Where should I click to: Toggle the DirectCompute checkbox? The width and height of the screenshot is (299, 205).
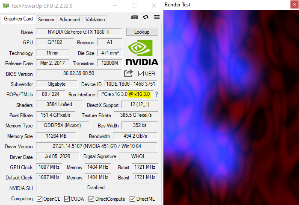(x=91, y=199)
